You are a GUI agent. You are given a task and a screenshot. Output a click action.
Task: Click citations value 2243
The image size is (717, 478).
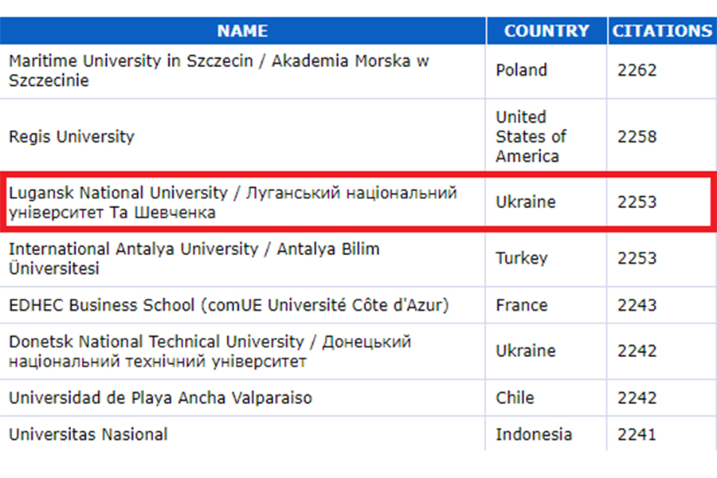[637, 305]
